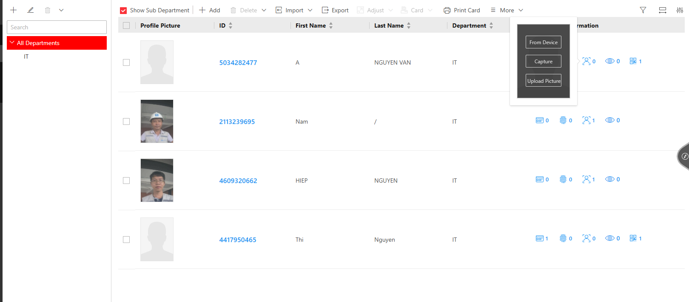Click the 'NGUYEN VAN' last name cell
689x302 pixels.
pyautogui.click(x=393, y=62)
